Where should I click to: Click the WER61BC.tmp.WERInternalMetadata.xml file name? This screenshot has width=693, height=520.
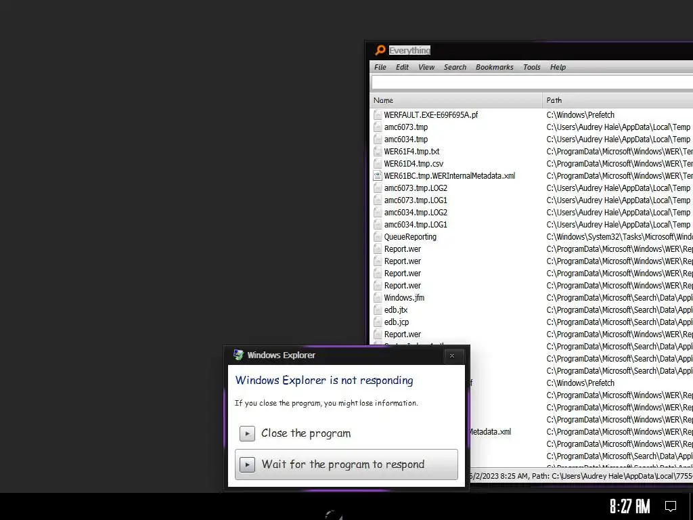(x=449, y=176)
